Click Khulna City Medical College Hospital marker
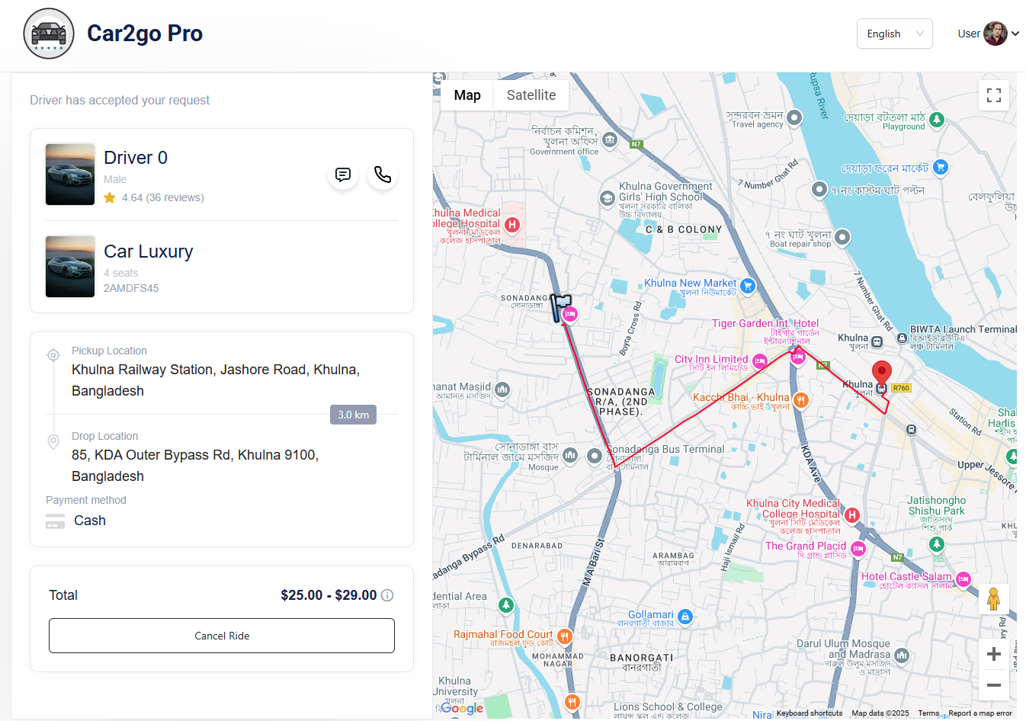 852,515
